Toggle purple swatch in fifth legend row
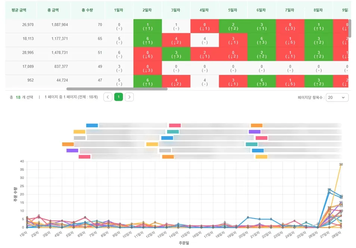This screenshot has width=356, height=248. [x=72, y=150]
